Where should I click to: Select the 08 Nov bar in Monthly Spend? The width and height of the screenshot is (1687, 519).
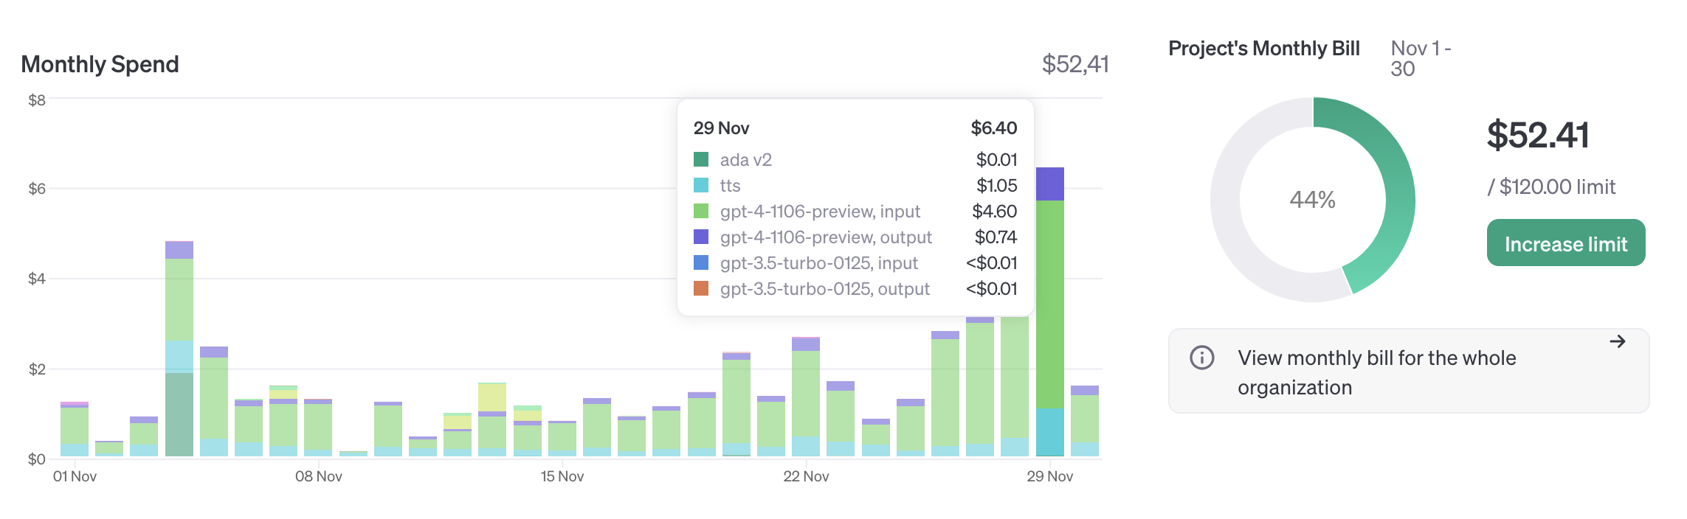(x=318, y=429)
